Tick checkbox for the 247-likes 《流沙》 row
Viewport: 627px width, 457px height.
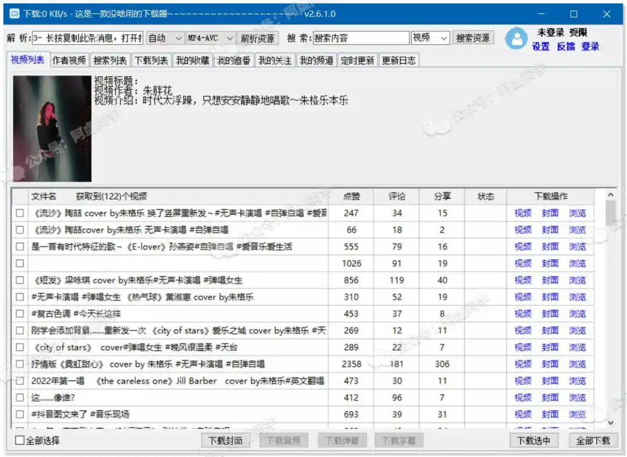[x=20, y=213]
